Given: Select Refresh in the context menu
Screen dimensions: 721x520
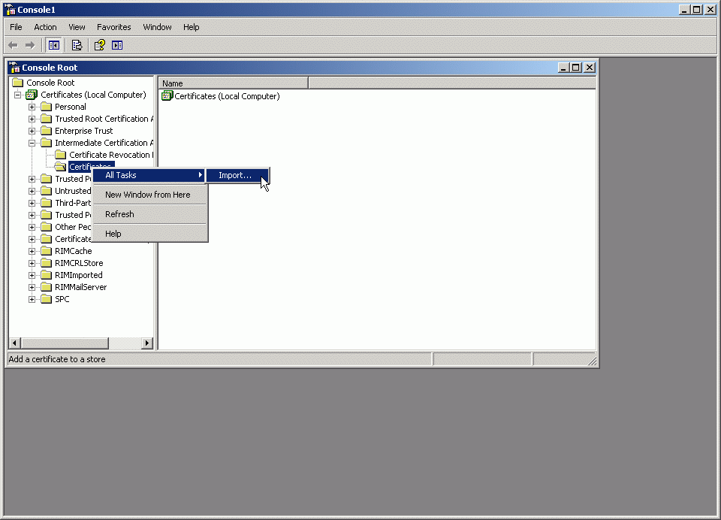Looking at the screenshot, I should [119, 214].
